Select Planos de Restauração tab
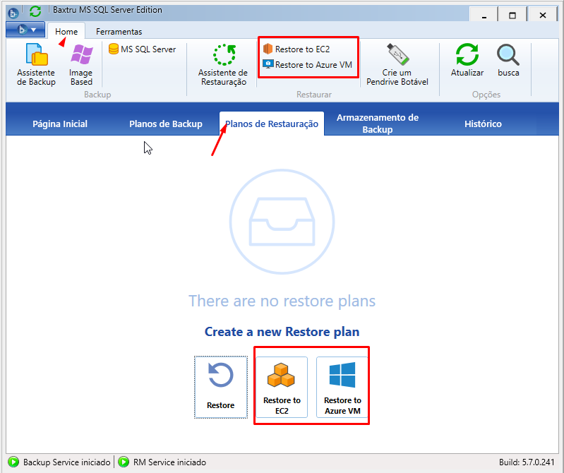The width and height of the screenshot is (564, 473). point(272,124)
